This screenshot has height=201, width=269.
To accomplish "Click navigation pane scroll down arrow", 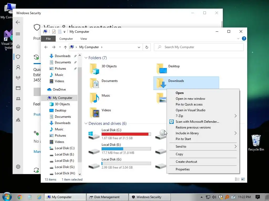I will [x=80, y=174].
